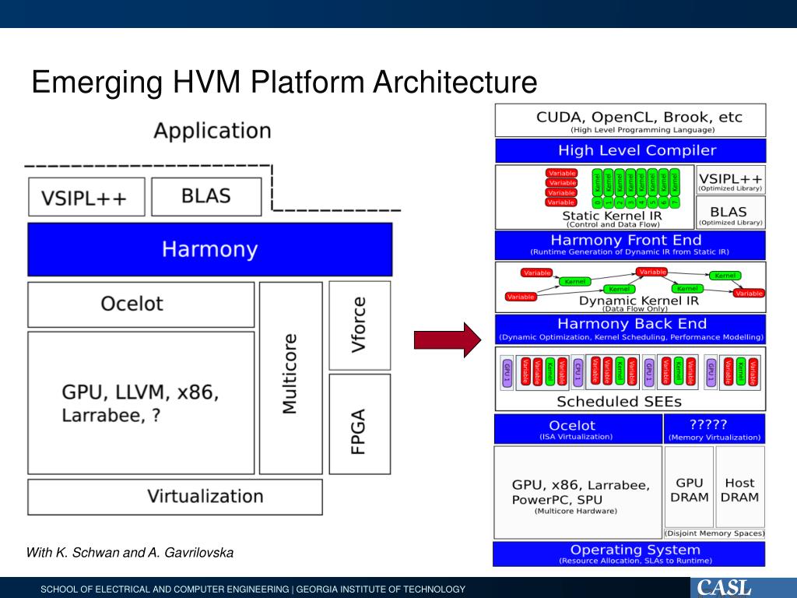Select the Vforce box

[360, 325]
